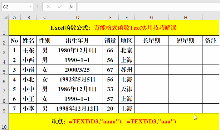
Task: Click the '姓名' header cell
Action: [x=29, y=40]
